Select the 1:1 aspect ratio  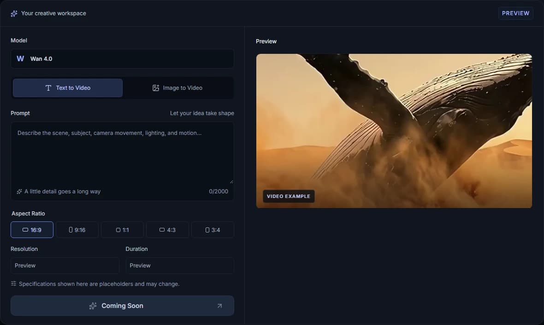pyautogui.click(x=122, y=230)
